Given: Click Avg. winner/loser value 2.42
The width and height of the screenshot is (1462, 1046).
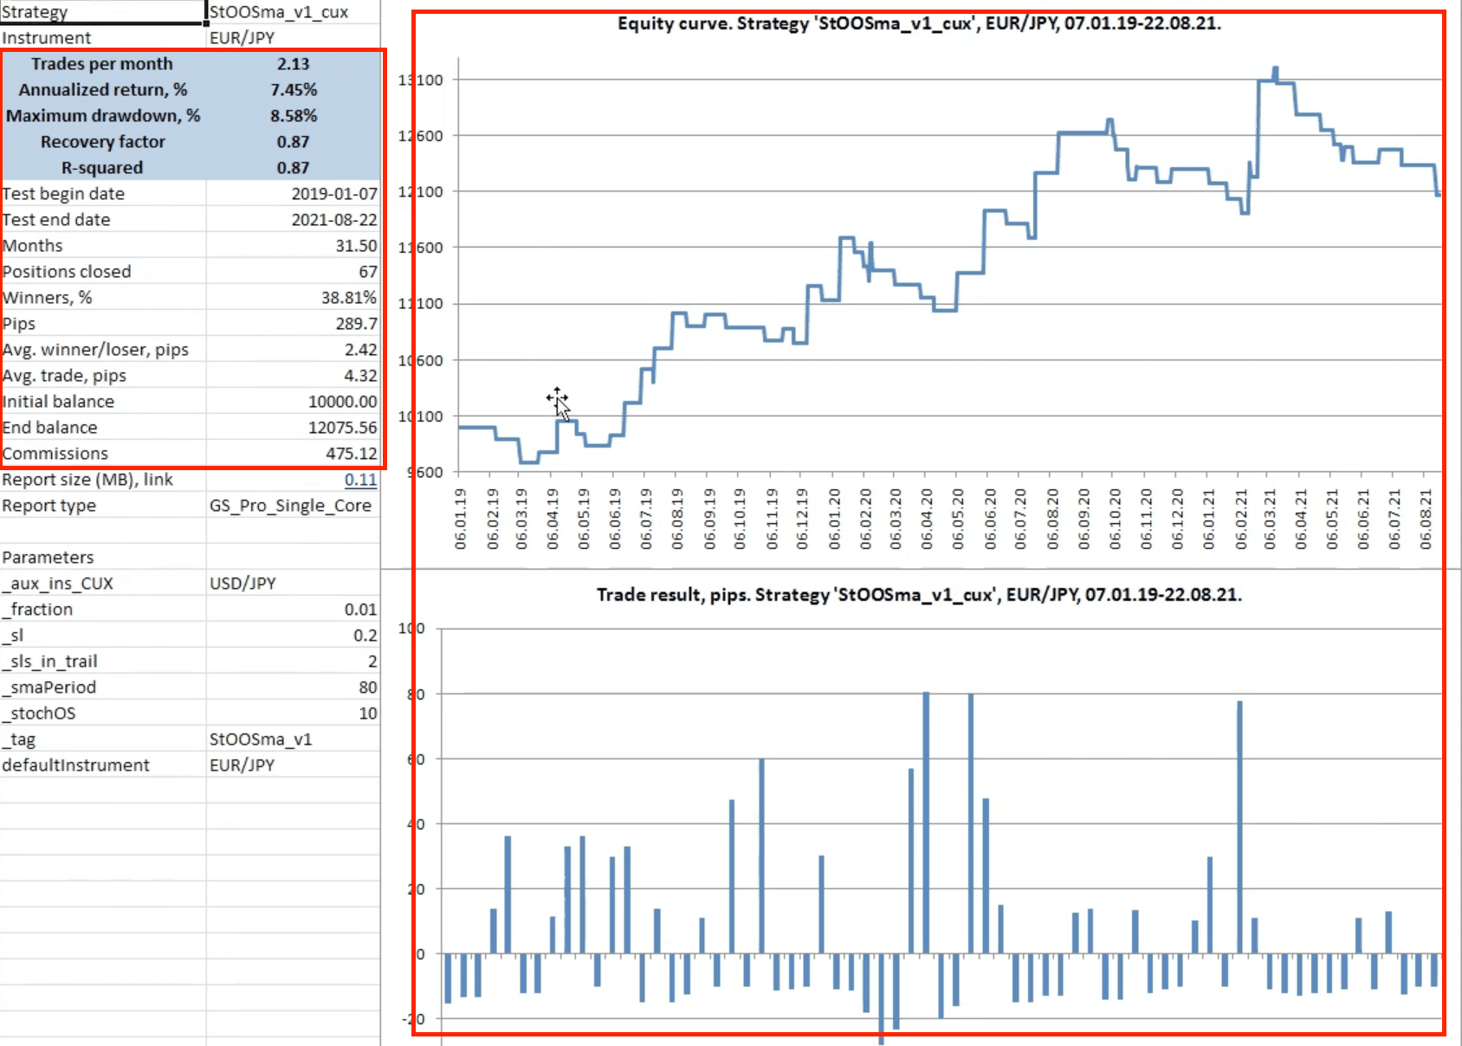Looking at the screenshot, I should point(360,350).
